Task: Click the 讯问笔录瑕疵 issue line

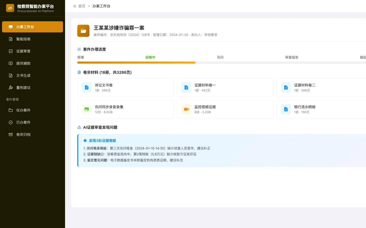Action: 147,148
